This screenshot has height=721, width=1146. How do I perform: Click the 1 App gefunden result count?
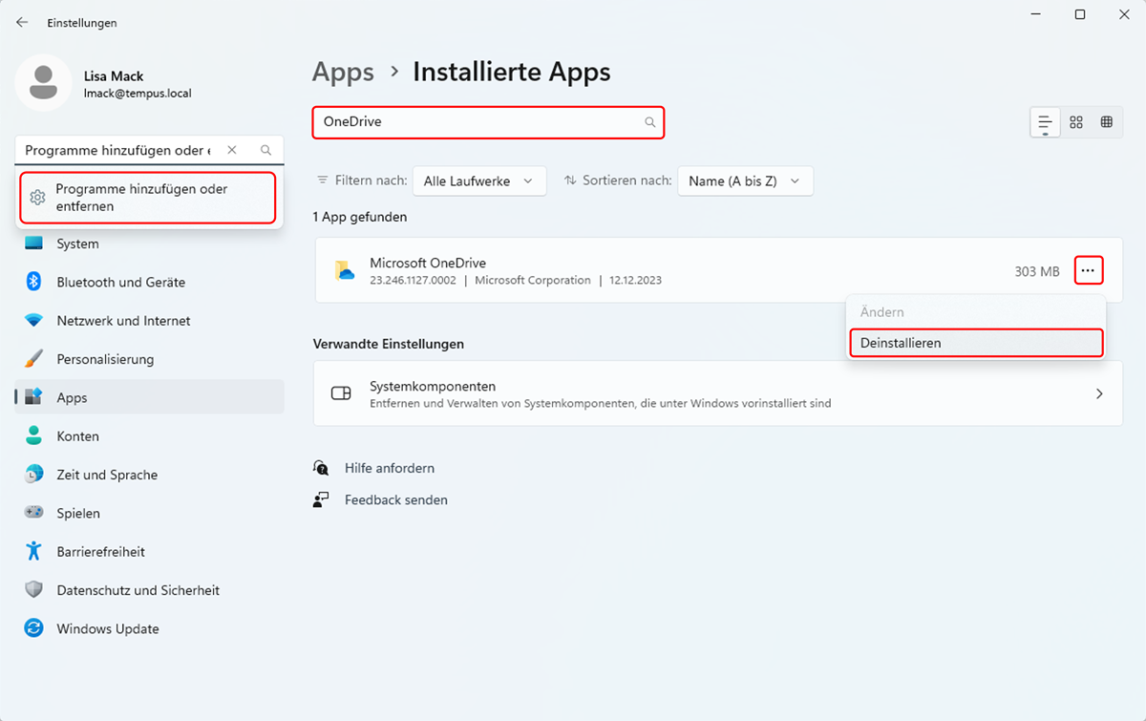point(360,217)
